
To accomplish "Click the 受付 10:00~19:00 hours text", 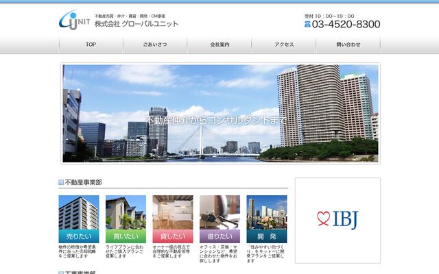I will [x=329, y=16].
